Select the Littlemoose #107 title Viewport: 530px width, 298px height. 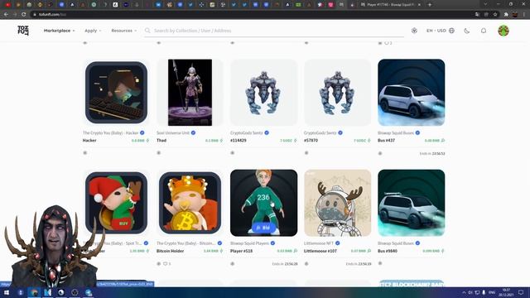320,251
